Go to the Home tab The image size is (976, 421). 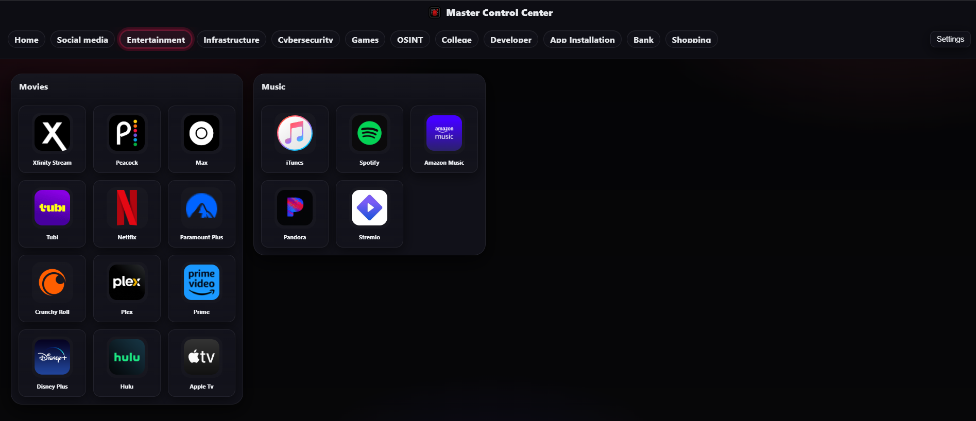(26, 40)
